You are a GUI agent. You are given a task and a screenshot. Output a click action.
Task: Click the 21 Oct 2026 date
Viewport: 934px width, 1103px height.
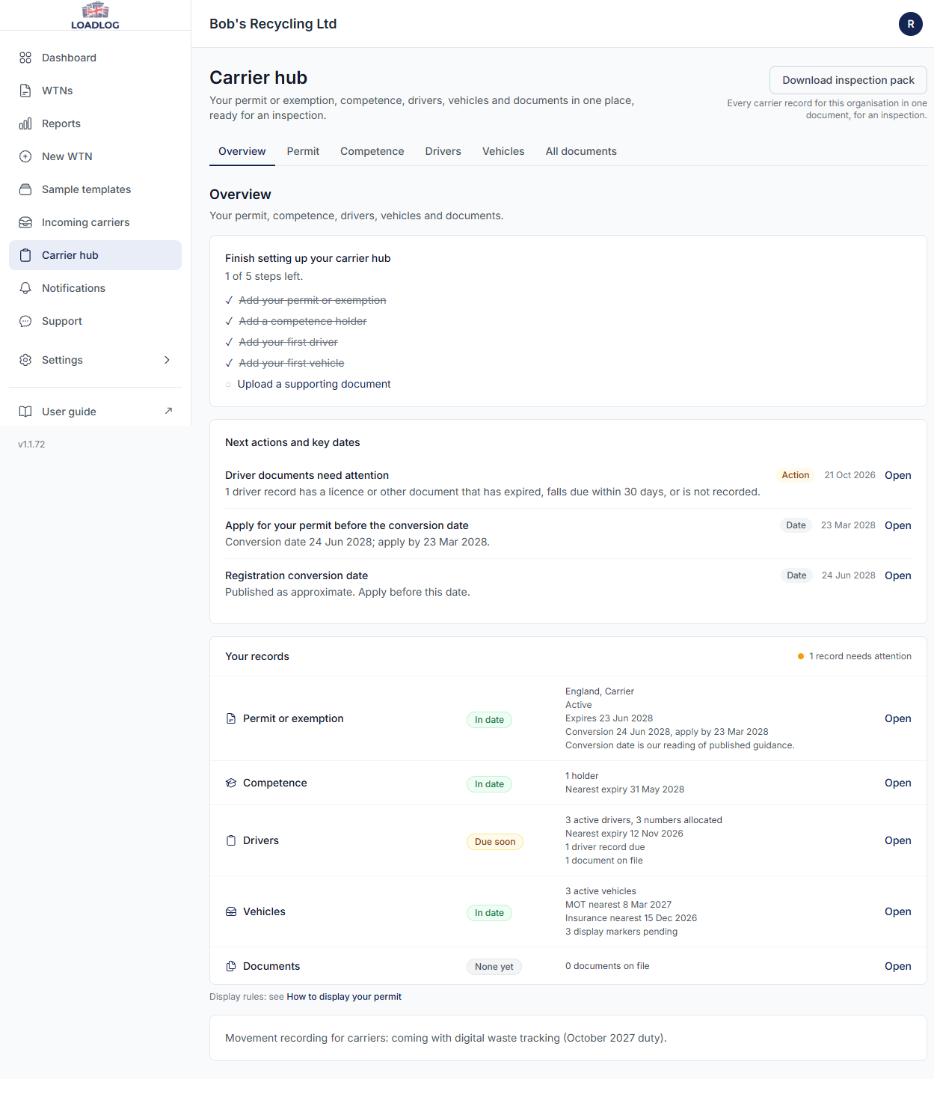pyautogui.click(x=849, y=475)
